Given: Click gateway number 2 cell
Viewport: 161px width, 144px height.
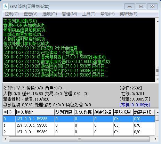Looking at the screenshot, I should 9,132.
